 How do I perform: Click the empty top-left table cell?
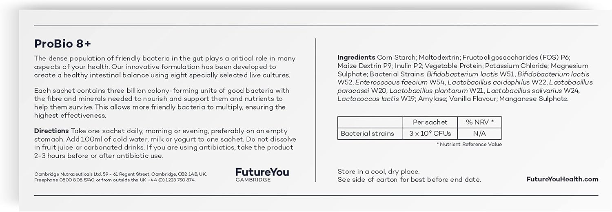point(370,122)
